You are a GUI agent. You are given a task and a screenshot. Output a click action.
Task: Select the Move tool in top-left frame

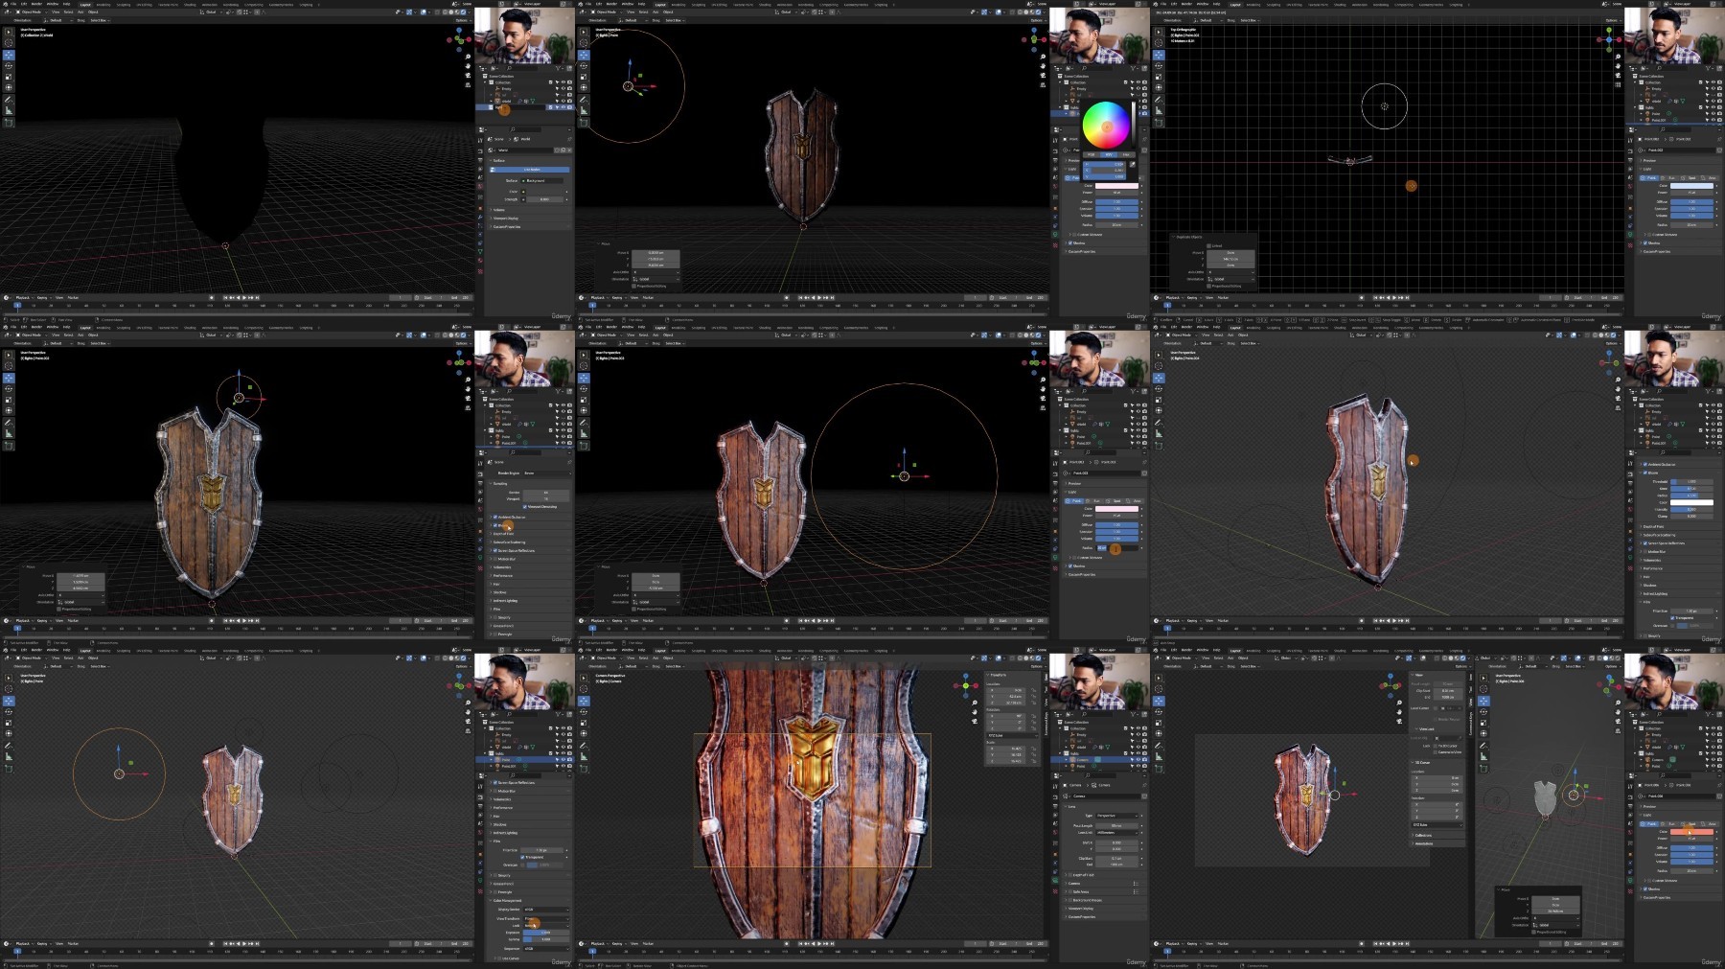click(9, 55)
